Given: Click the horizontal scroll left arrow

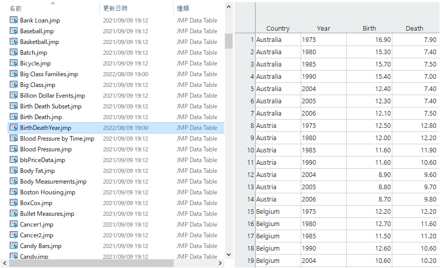Looking at the screenshot, I should 5,263.
